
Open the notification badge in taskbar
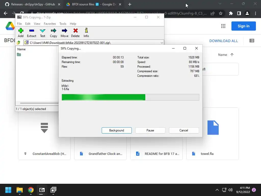coord(254,190)
